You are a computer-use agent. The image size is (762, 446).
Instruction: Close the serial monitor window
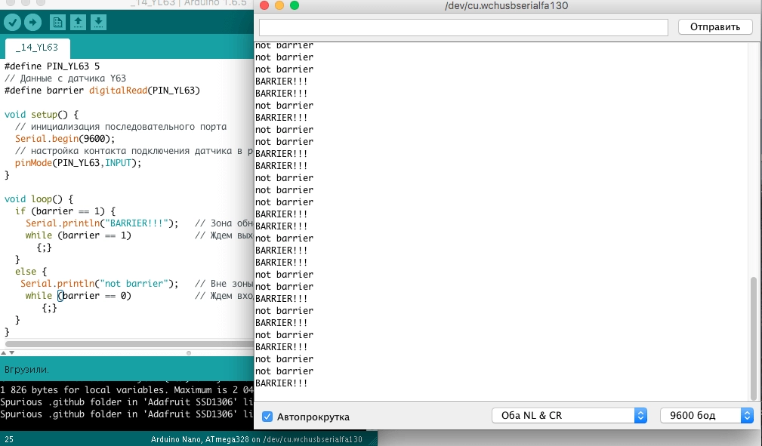pyautogui.click(x=264, y=6)
